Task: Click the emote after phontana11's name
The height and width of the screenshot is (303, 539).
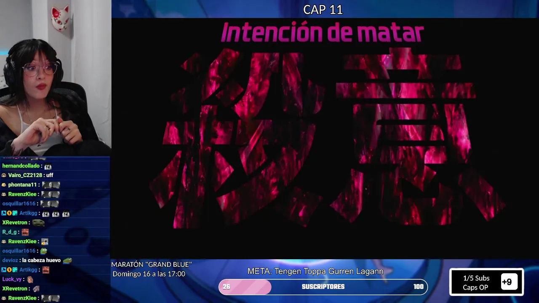Action: (x=51, y=185)
